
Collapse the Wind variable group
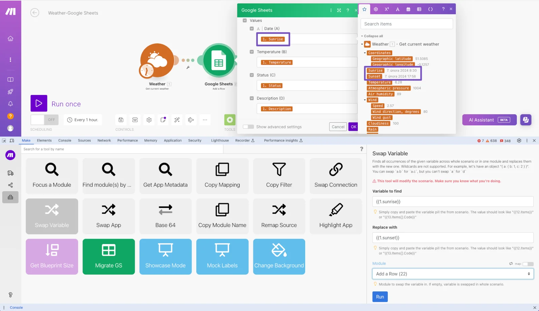point(365,100)
